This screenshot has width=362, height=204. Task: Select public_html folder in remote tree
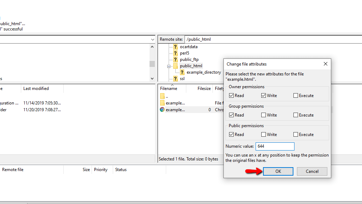191,66
